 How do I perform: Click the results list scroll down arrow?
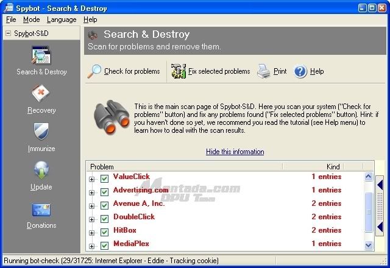(368, 245)
